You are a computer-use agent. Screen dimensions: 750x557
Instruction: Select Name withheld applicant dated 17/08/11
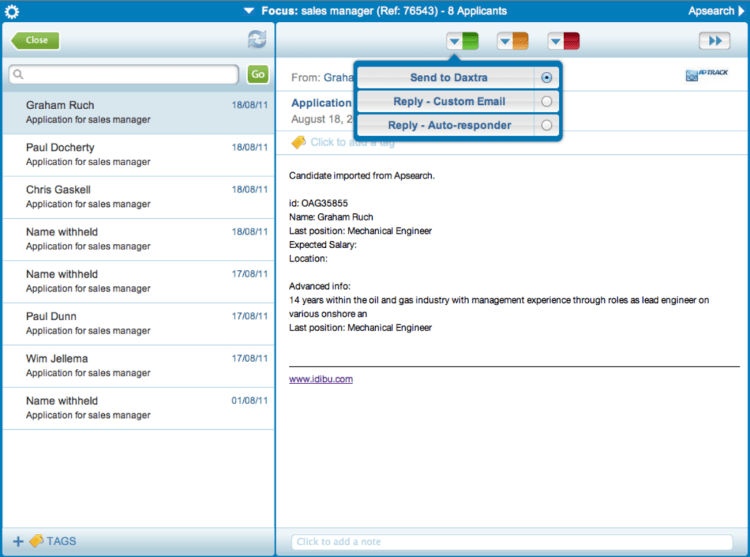(x=138, y=281)
